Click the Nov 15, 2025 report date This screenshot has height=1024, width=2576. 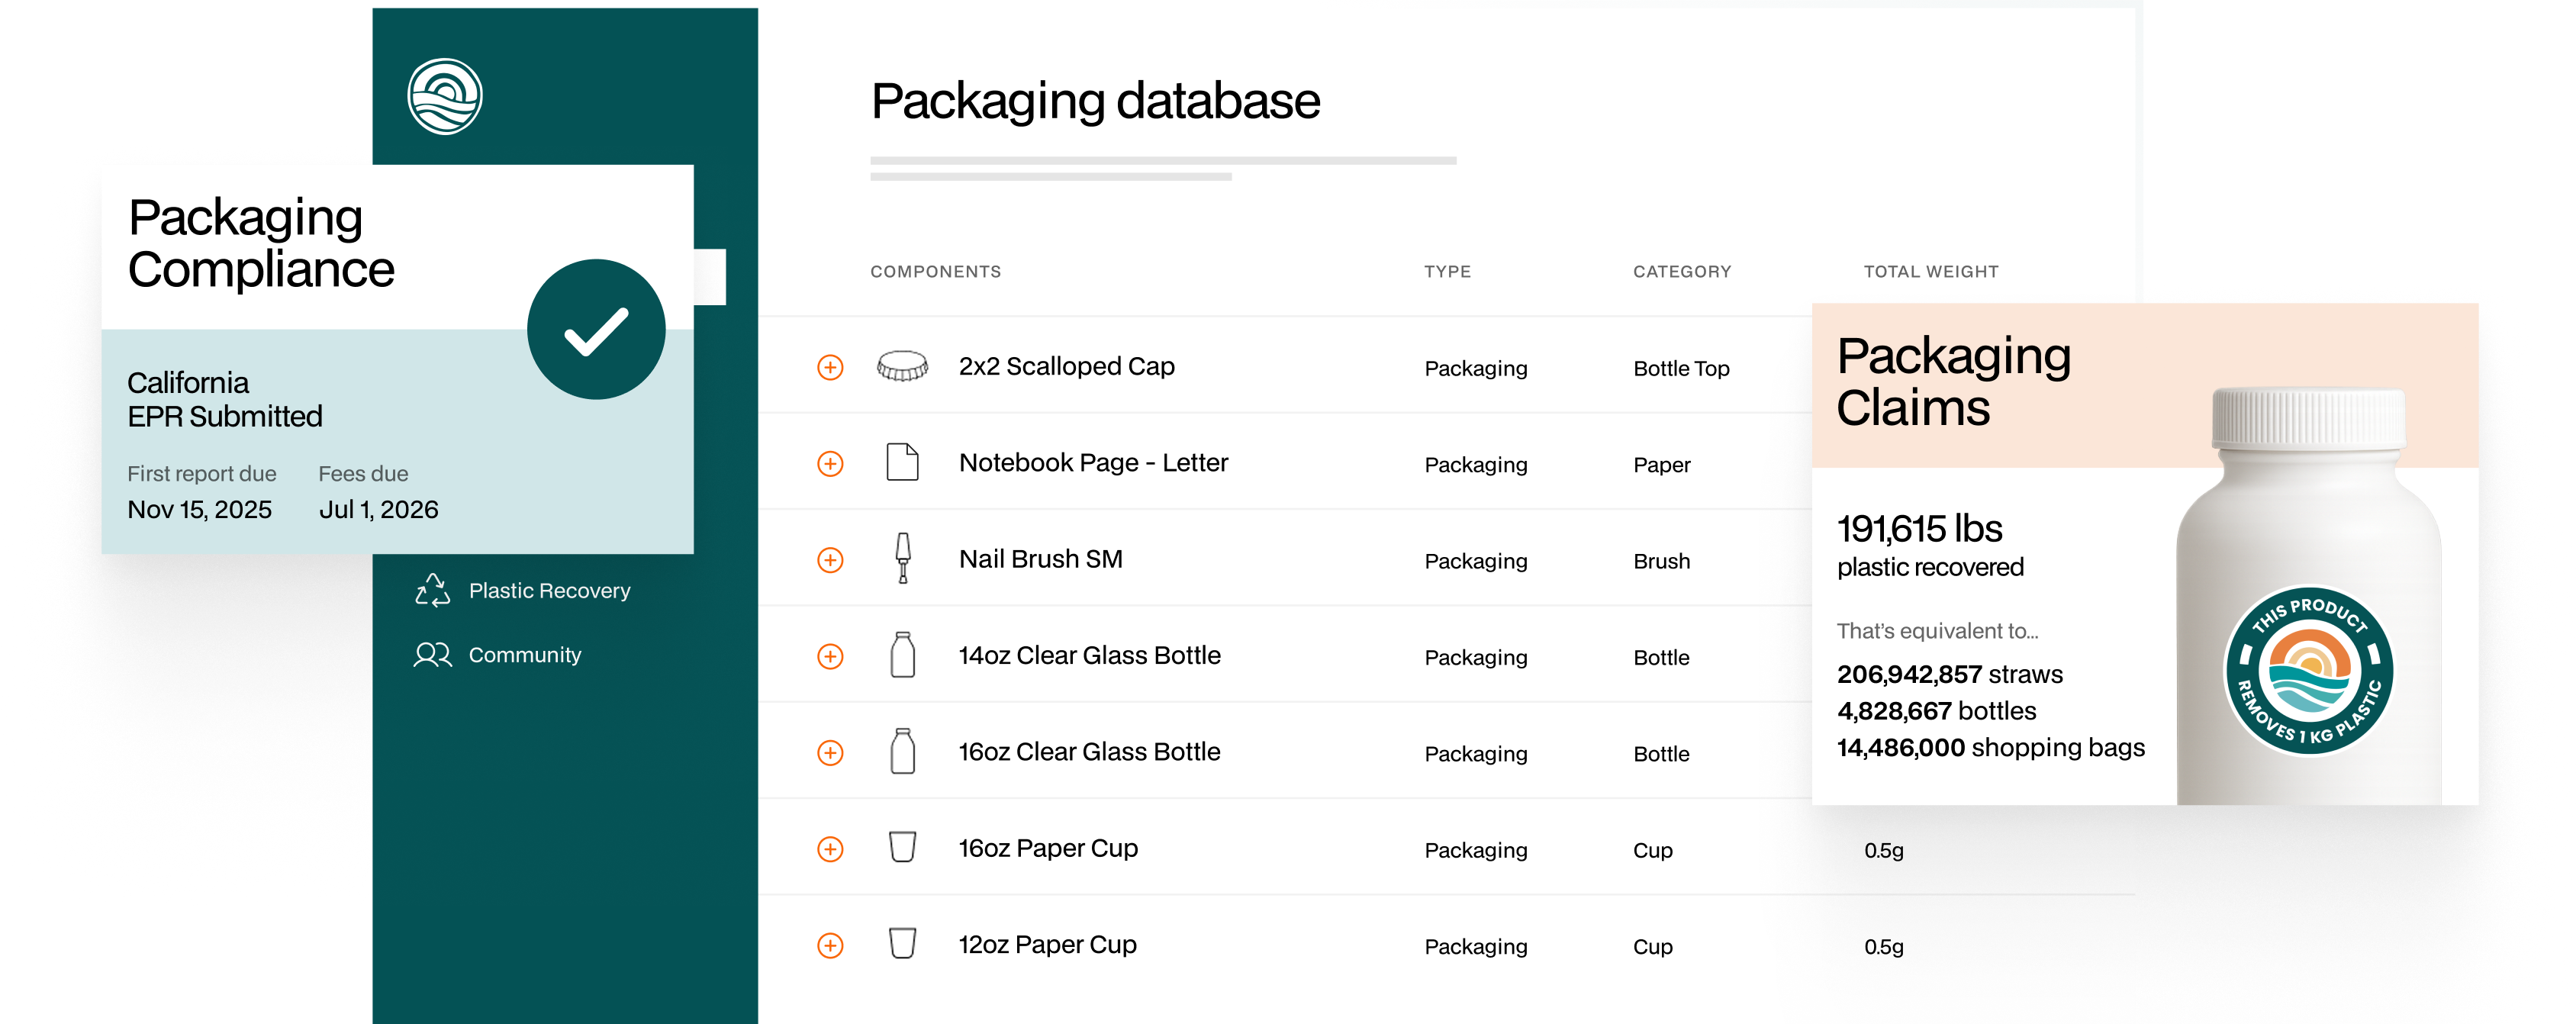pyautogui.click(x=199, y=509)
